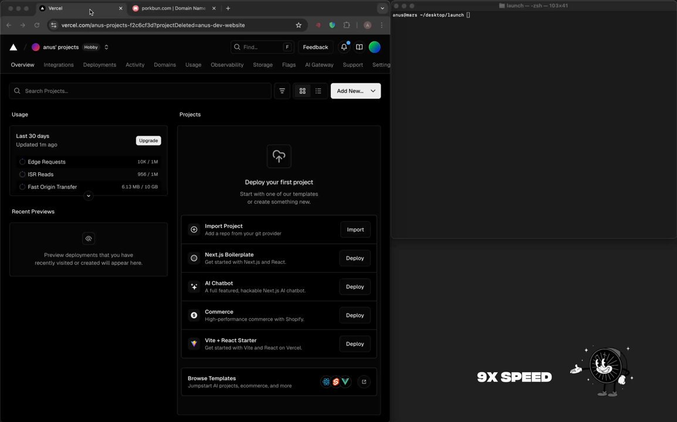Open the Integrations tab
The width and height of the screenshot is (677, 422).
[x=59, y=64]
